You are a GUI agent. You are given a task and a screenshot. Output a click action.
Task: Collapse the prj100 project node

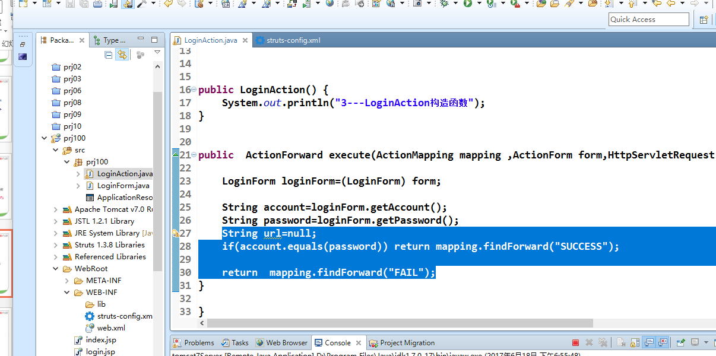click(x=44, y=138)
